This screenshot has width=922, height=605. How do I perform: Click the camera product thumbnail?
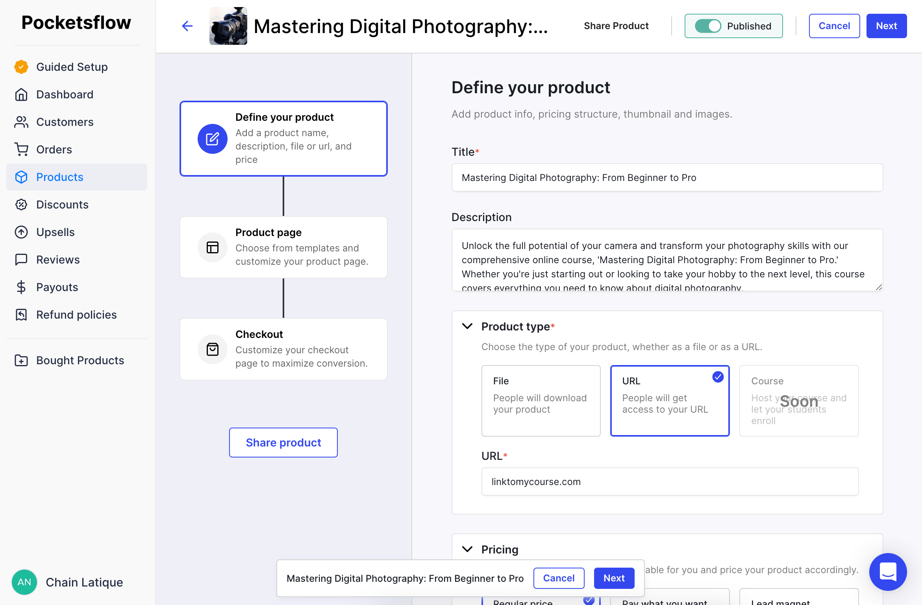(x=228, y=26)
